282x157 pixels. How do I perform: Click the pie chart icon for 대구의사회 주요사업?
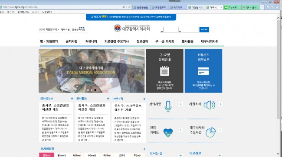210,132
